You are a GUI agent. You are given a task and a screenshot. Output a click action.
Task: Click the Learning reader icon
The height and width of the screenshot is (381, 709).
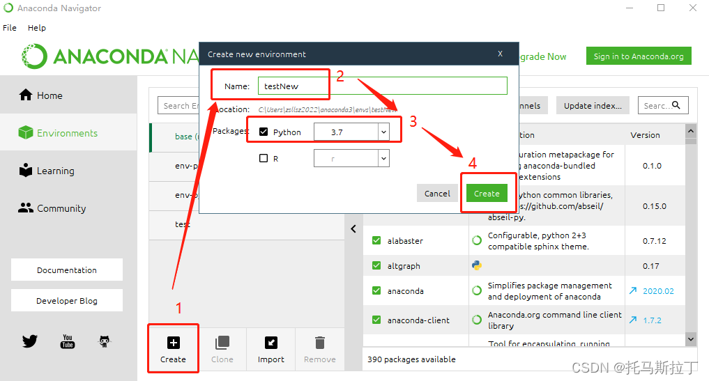coord(26,170)
